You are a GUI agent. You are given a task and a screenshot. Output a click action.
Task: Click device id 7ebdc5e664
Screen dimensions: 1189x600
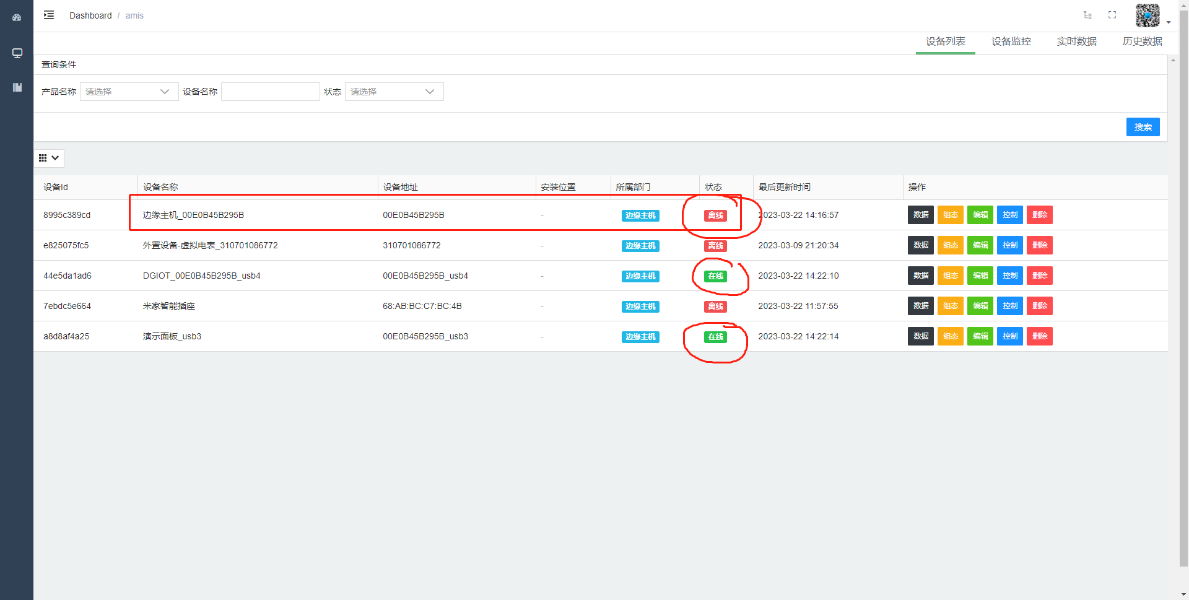67,306
